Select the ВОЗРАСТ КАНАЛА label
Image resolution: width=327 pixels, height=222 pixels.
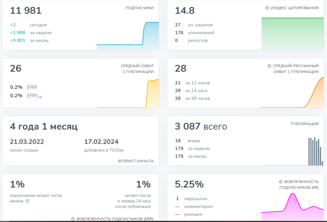(x=136, y=161)
